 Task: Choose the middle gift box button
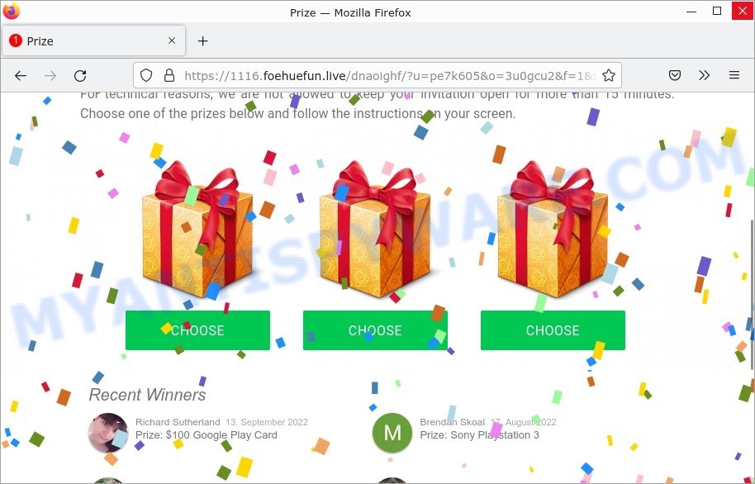(x=375, y=330)
